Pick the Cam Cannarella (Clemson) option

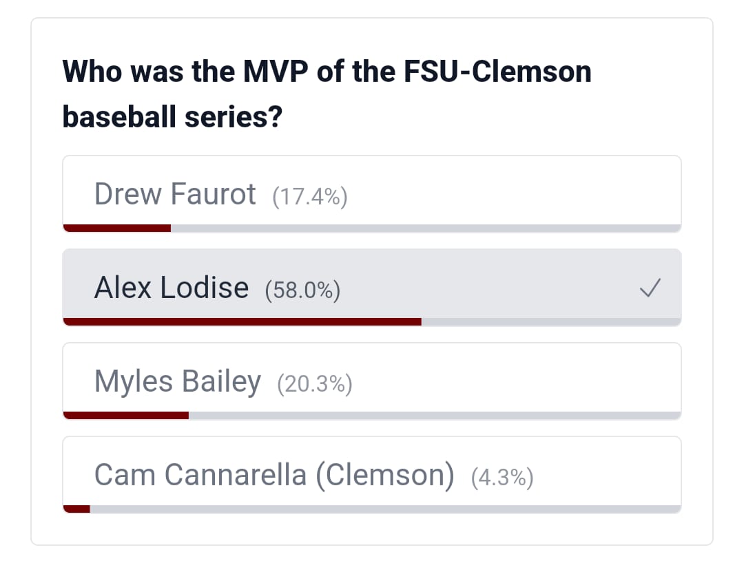point(273,475)
